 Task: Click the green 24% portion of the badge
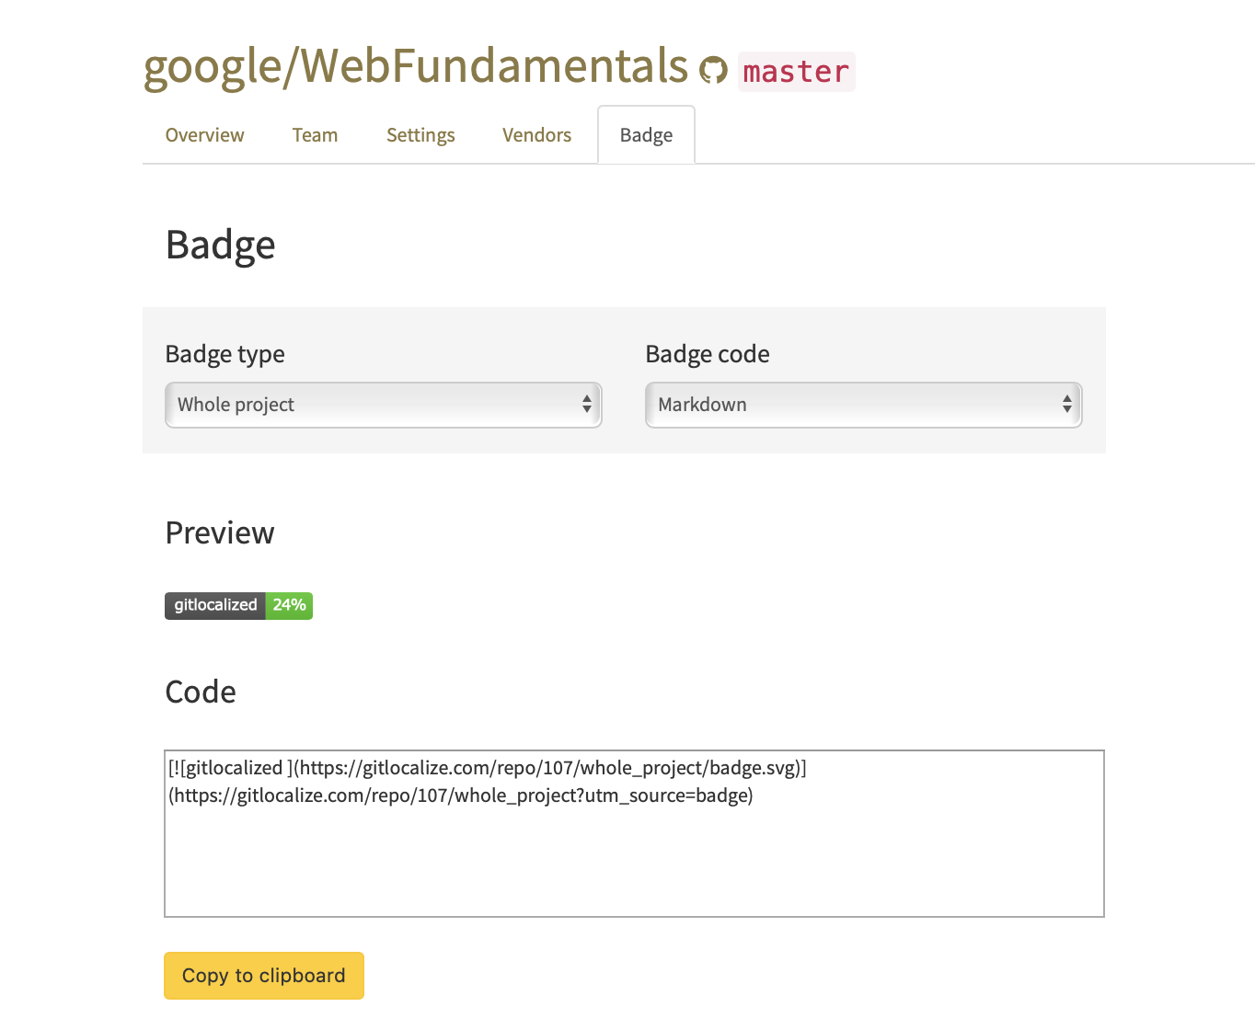point(289,606)
